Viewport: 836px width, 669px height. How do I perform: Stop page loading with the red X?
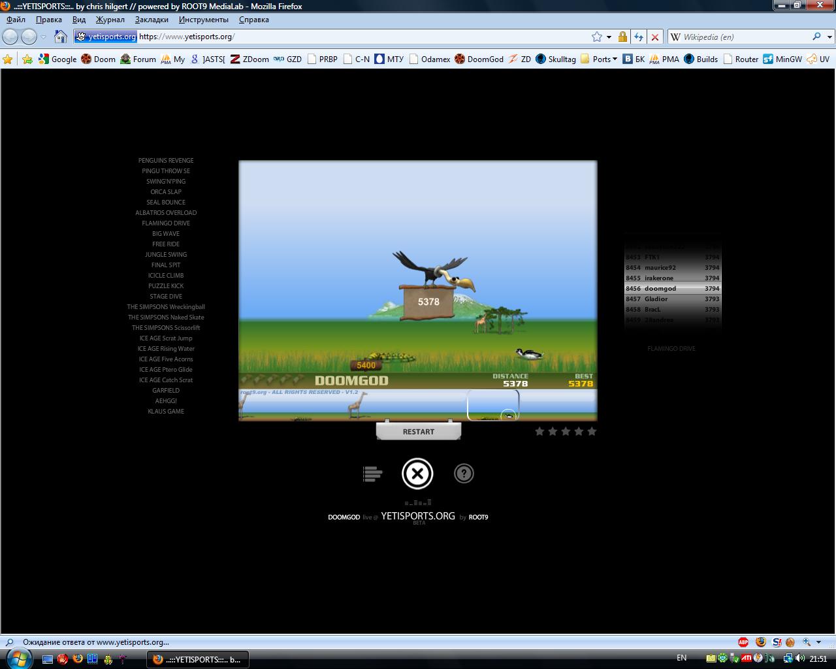pyautogui.click(x=655, y=37)
